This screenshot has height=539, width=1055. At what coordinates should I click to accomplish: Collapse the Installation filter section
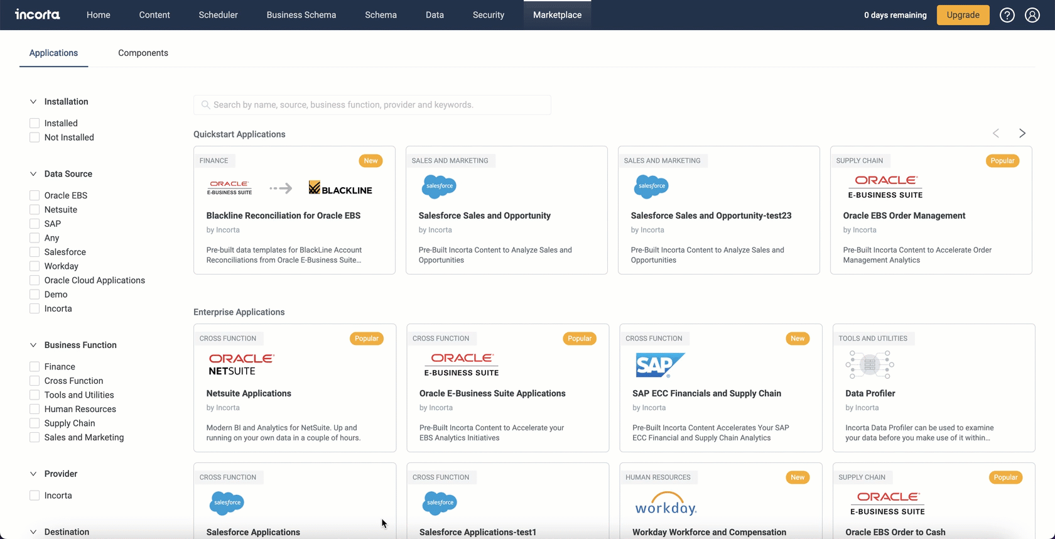point(33,102)
